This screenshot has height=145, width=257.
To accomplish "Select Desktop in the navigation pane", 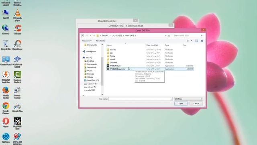I will pyautogui.click(x=89, y=61).
